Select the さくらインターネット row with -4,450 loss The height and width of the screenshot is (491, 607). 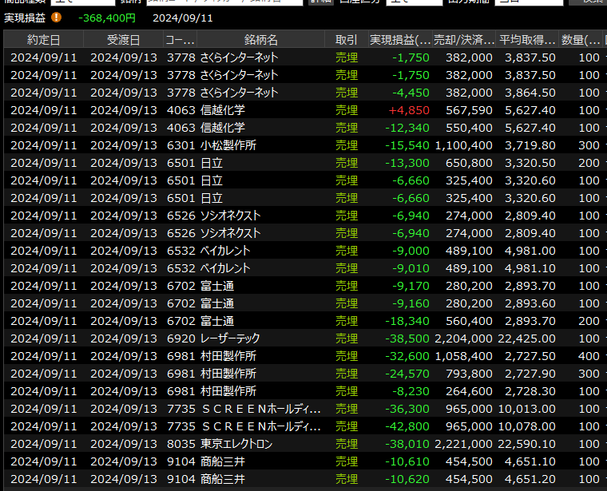[x=240, y=93]
